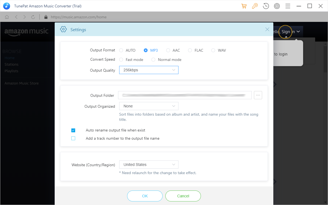
Task: Maximize the TunePat window
Action: pos(310,6)
